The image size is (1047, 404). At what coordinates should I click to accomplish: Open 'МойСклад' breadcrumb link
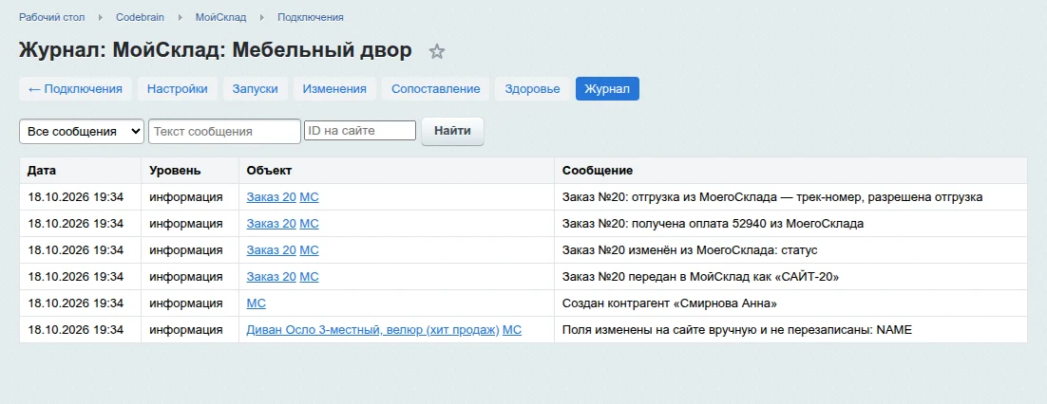(x=221, y=17)
